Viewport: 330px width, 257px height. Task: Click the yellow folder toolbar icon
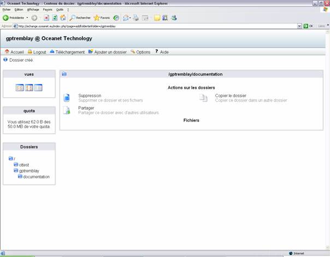point(157,18)
